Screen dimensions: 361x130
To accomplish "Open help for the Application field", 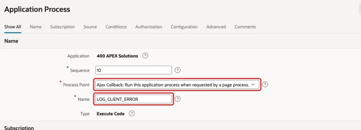I will (145, 56).
